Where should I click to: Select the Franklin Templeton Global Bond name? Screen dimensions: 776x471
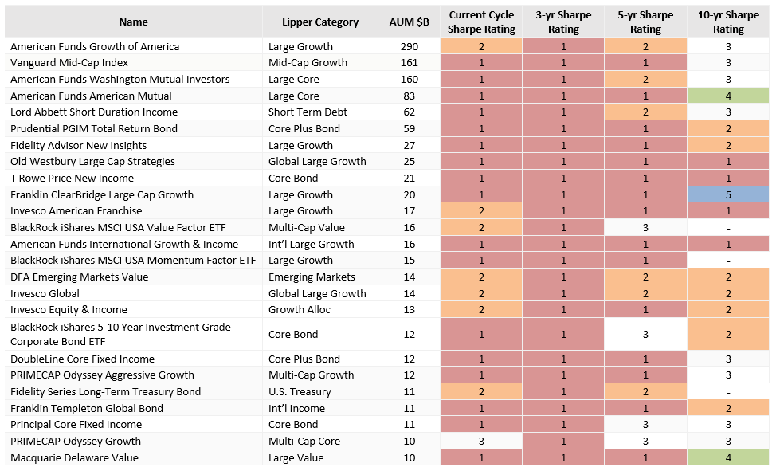point(87,409)
